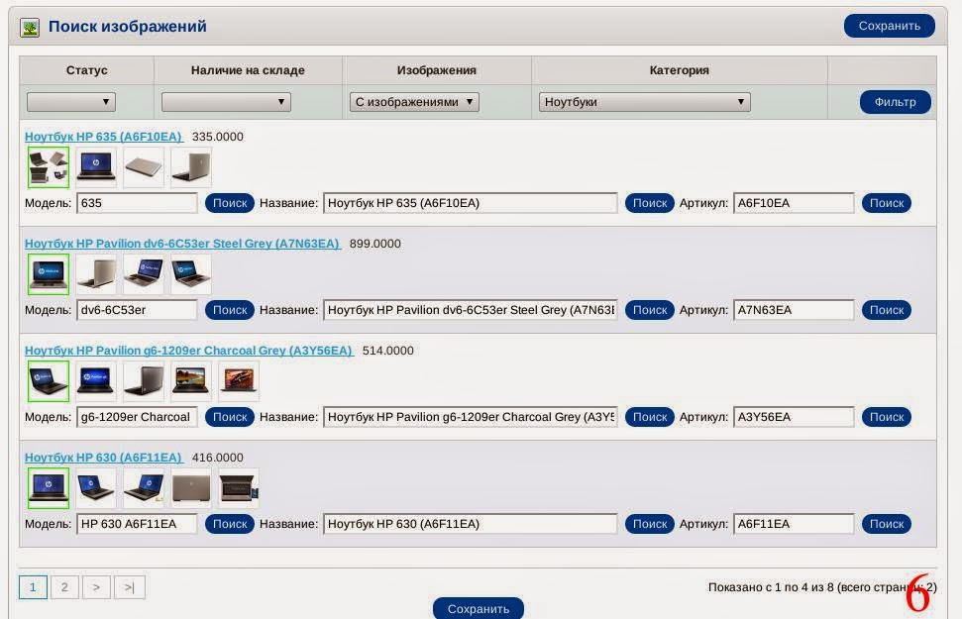This screenshot has height=619, width=962.
Task: Jump to last page with >| button
Action: (x=129, y=587)
